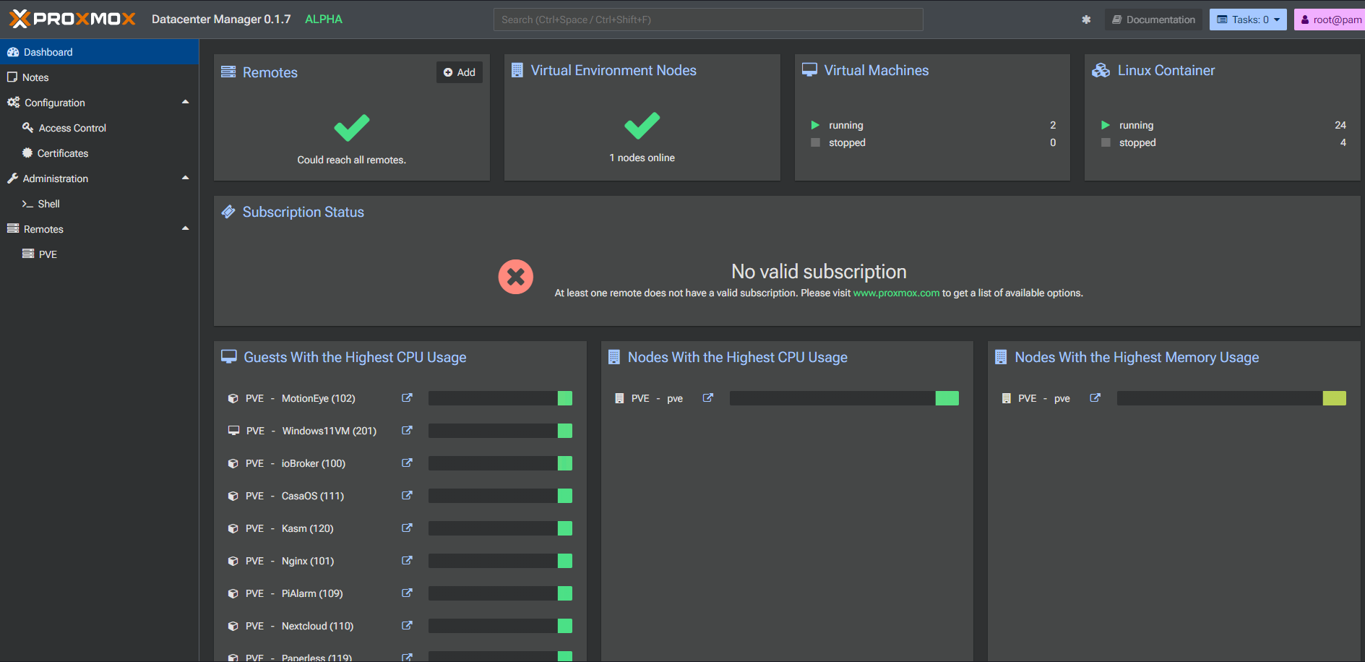Click the No valid subscription heading
Screen dimensions: 1365x662
[x=819, y=272]
